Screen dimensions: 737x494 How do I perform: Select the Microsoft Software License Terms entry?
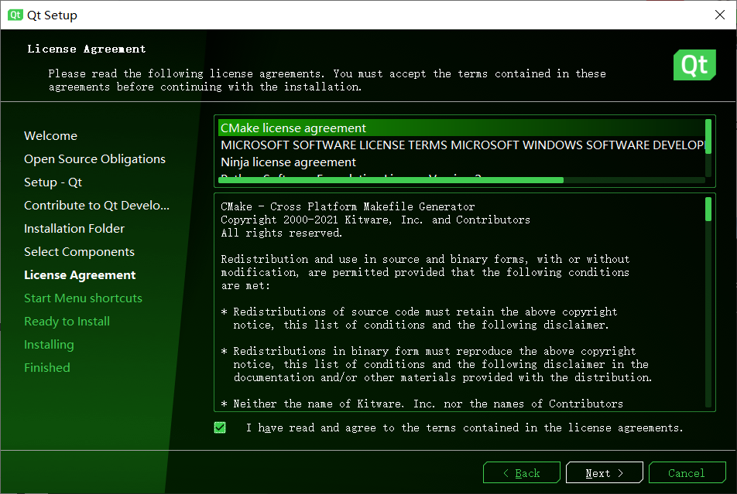(x=461, y=145)
